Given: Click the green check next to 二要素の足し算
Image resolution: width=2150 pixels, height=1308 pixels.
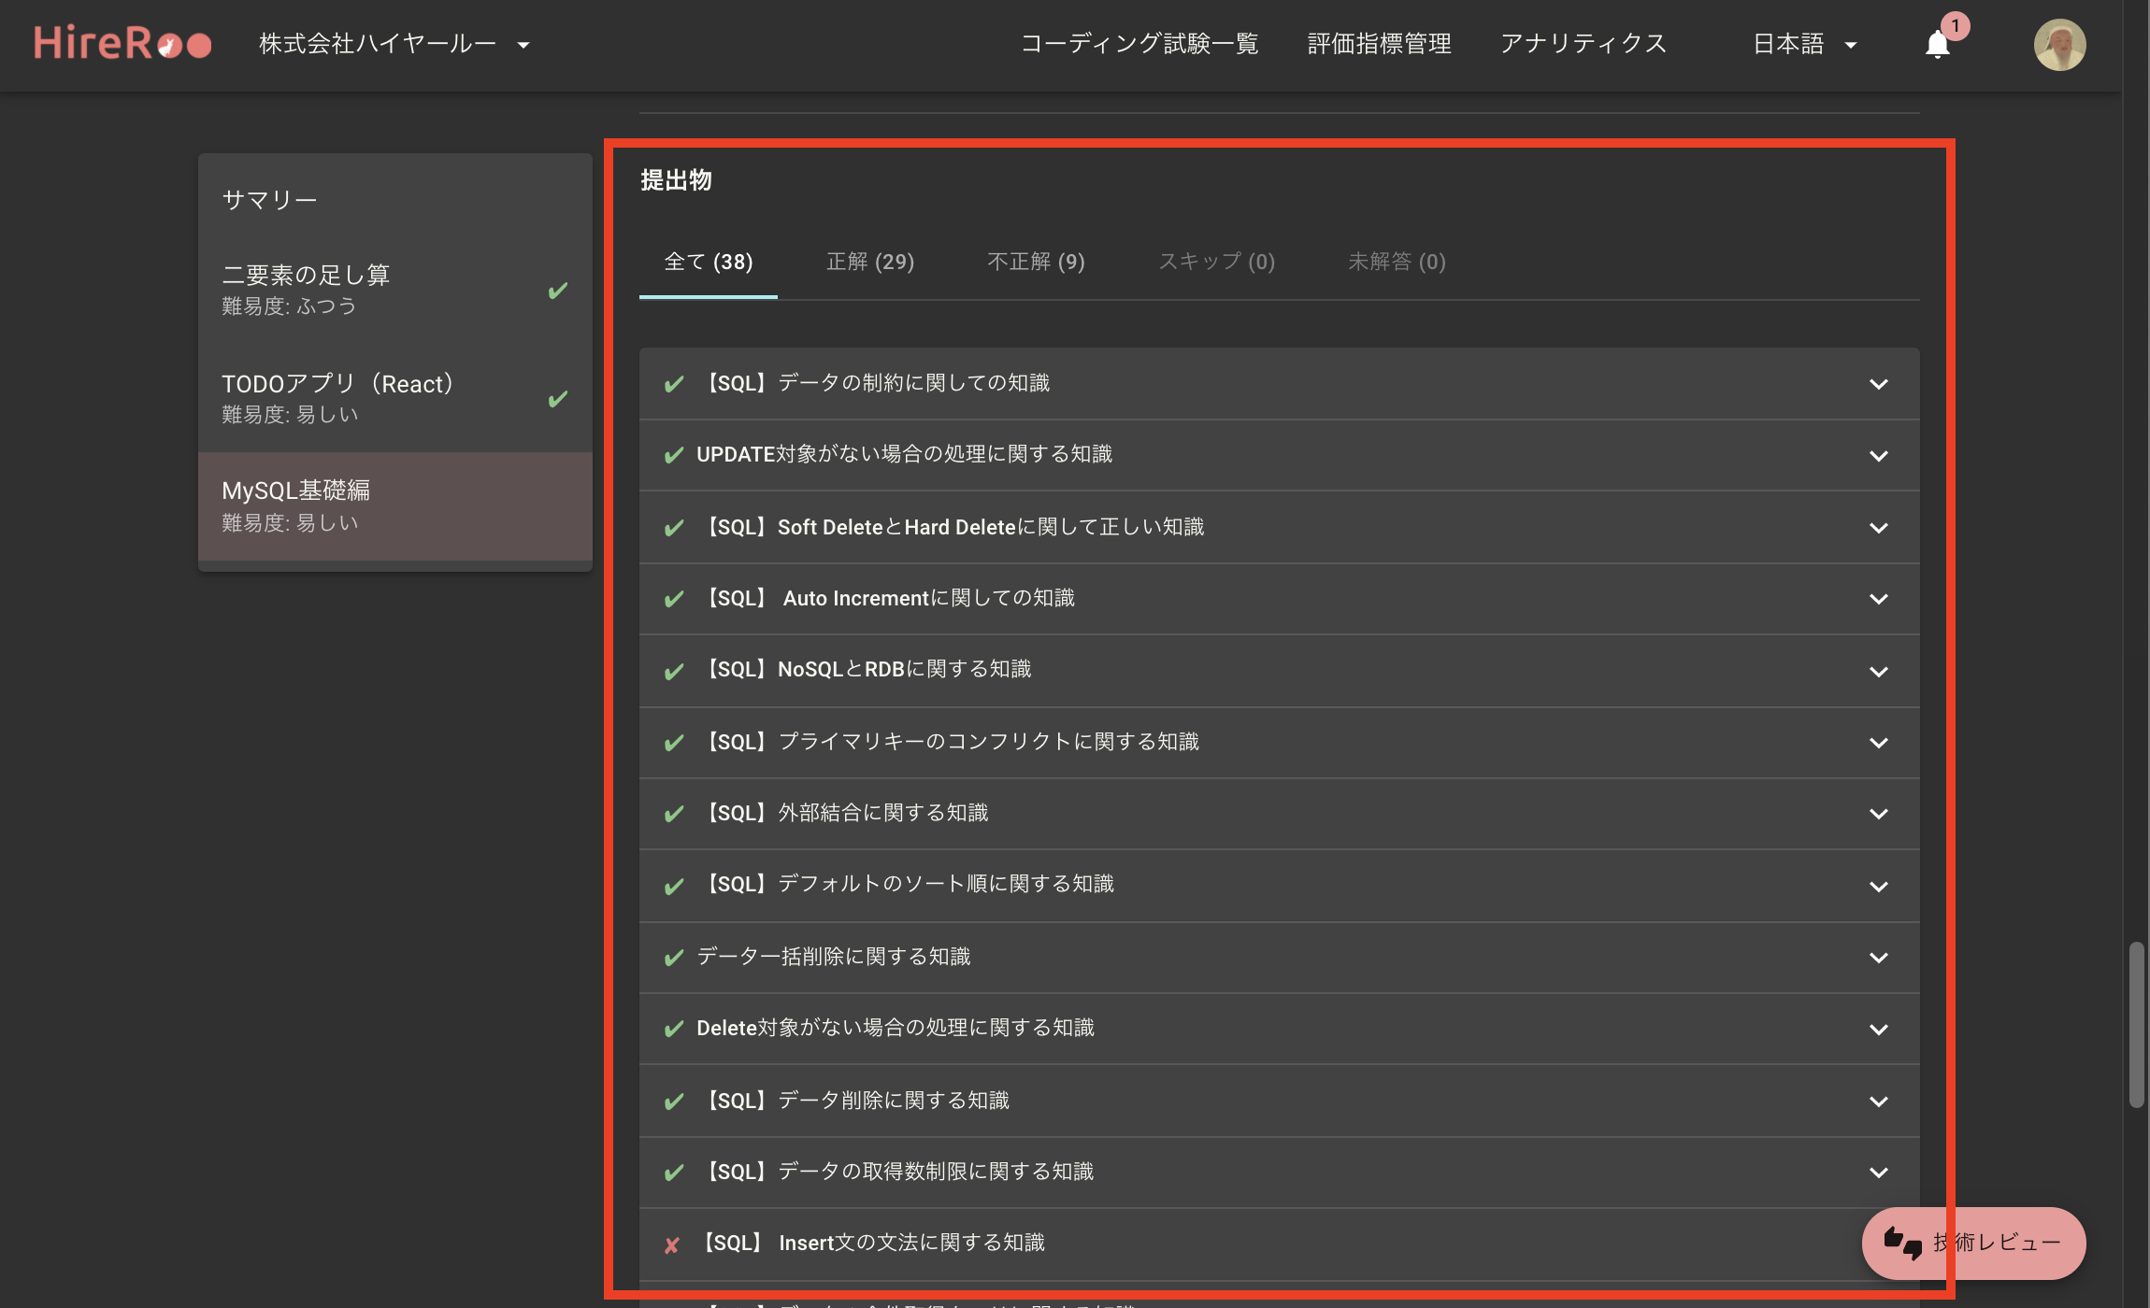Looking at the screenshot, I should (x=558, y=291).
